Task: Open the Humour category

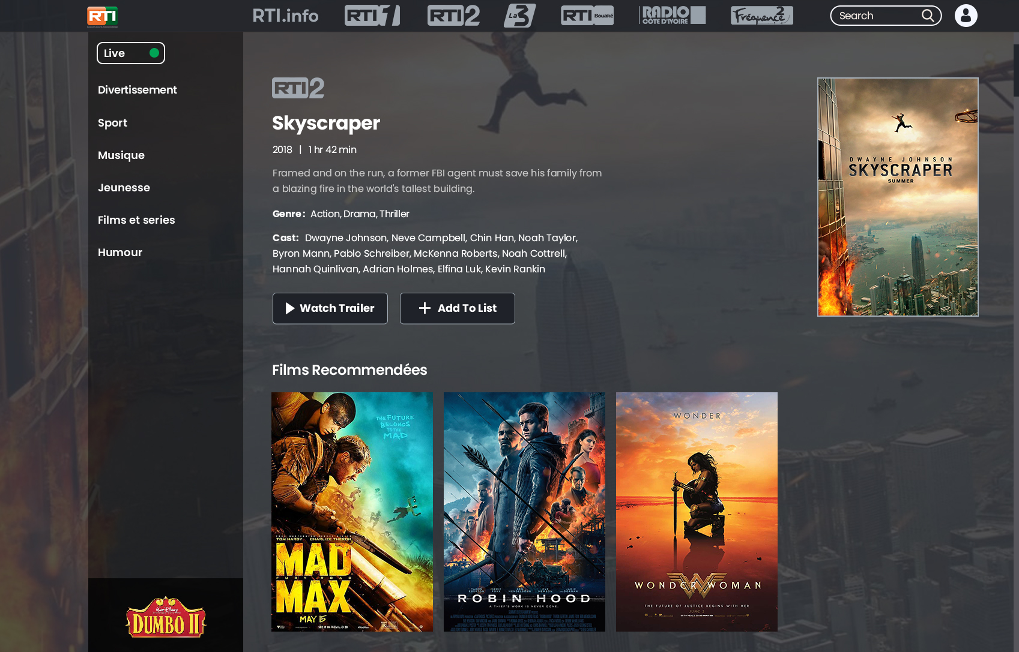Action: click(120, 253)
